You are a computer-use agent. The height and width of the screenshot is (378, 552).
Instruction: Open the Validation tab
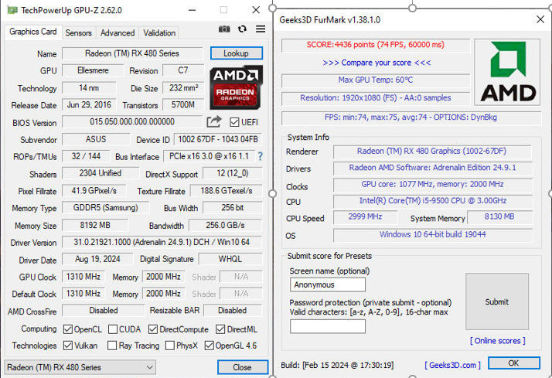click(159, 32)
